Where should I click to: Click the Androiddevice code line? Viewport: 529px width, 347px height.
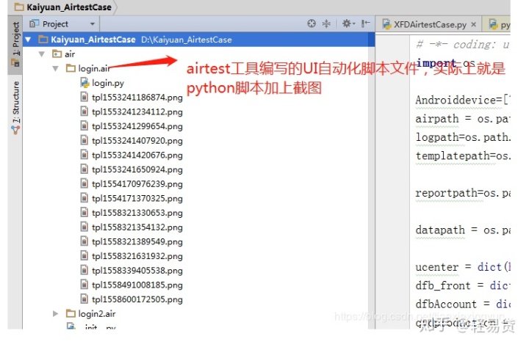463,100
